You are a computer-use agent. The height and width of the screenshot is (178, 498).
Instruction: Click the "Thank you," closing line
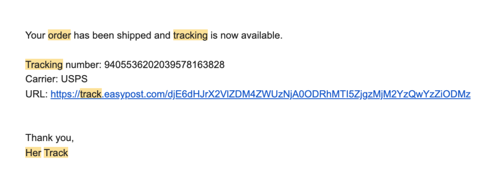(50, 138)
